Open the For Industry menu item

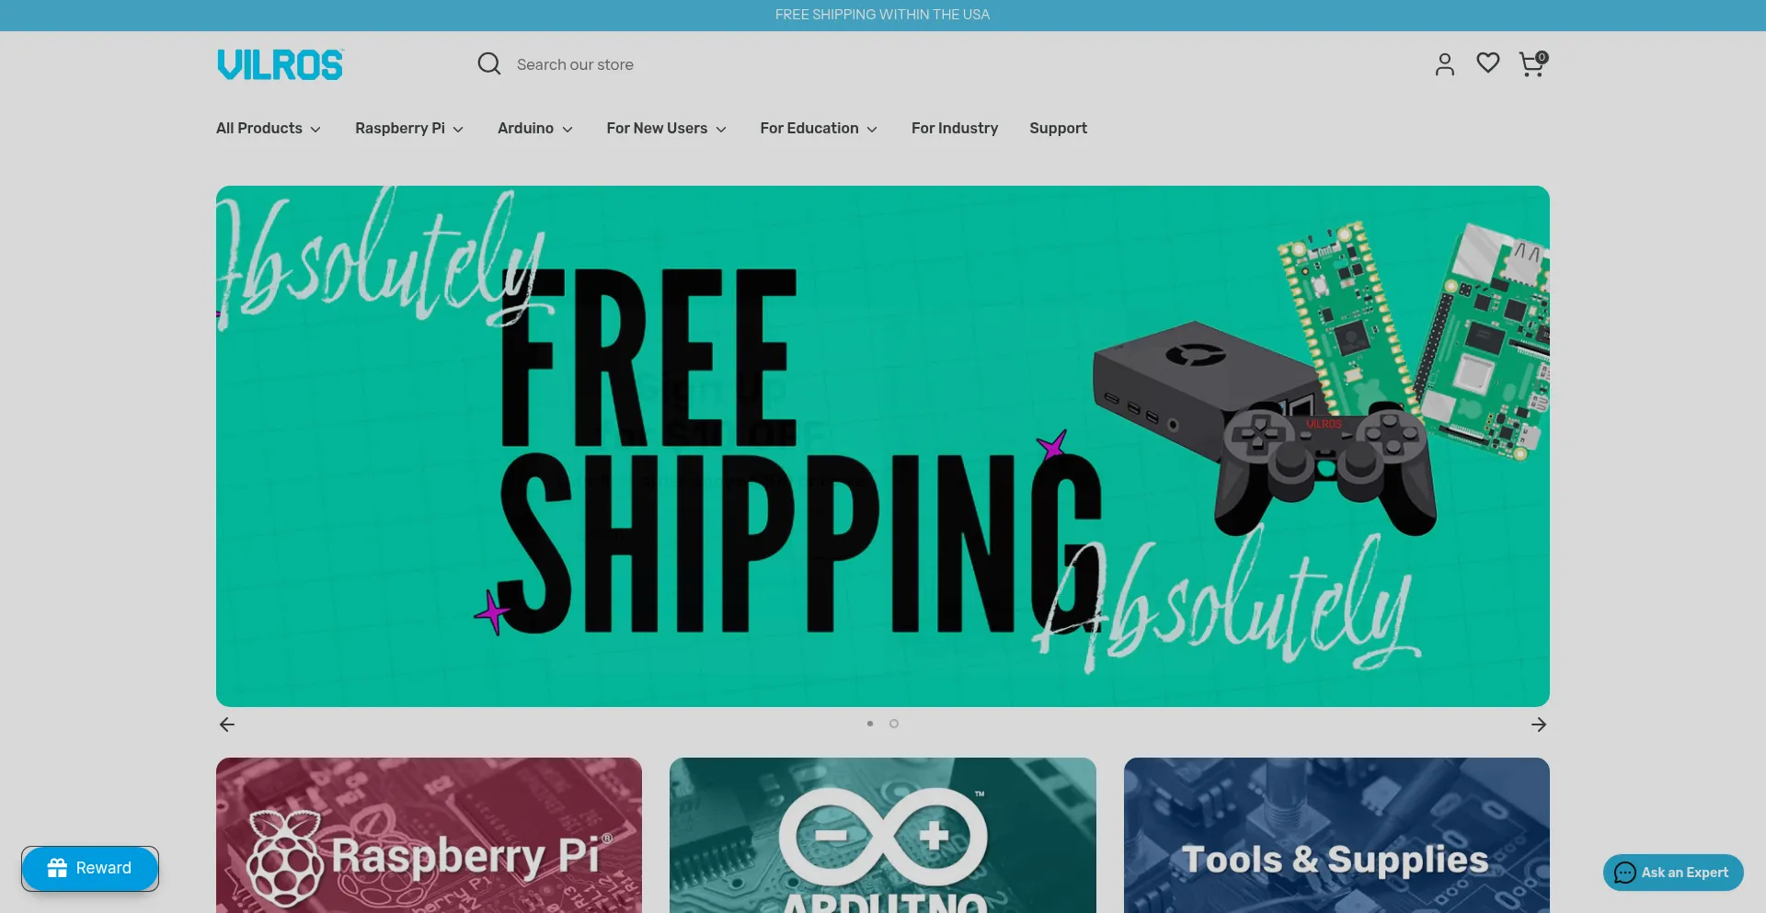coord(955,128)
